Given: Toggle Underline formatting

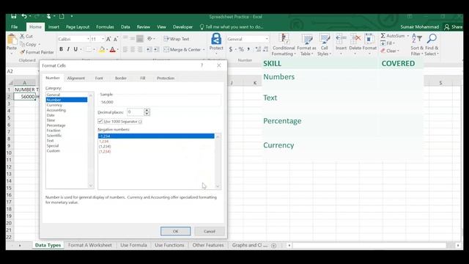Looking at the screenshot, I should [x=75, y=49].
